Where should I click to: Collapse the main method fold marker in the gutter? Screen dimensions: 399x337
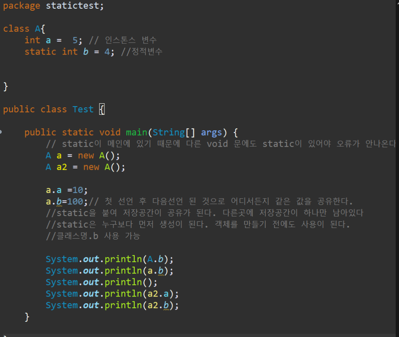click(1, 132)
